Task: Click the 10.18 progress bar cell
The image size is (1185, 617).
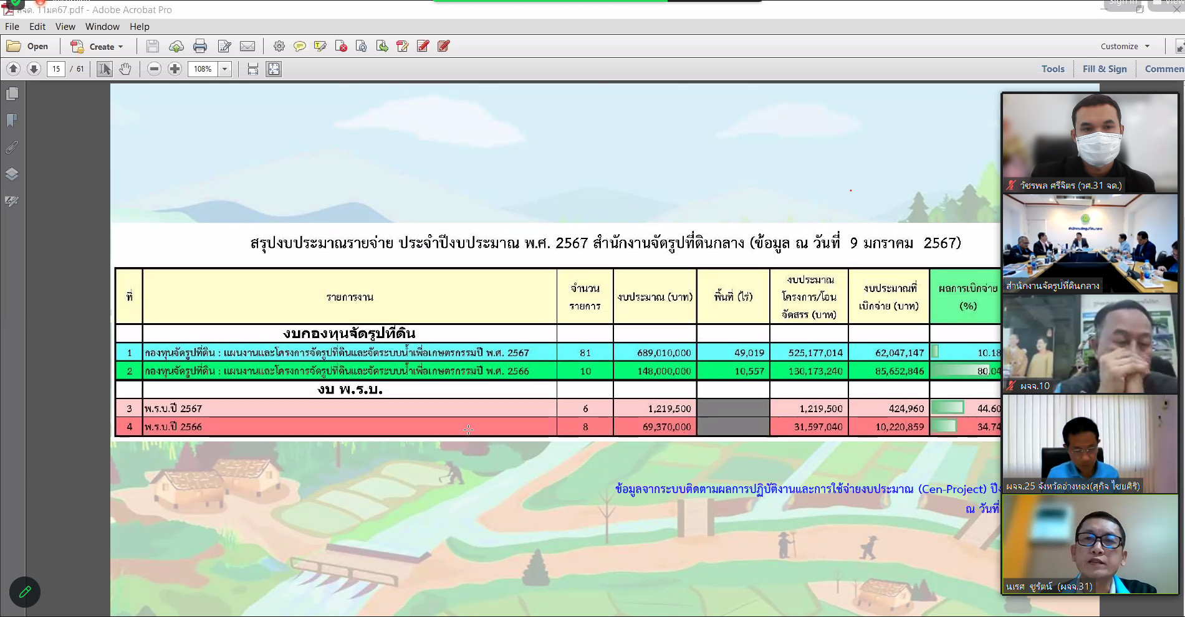Action: (x=966, y=352)
